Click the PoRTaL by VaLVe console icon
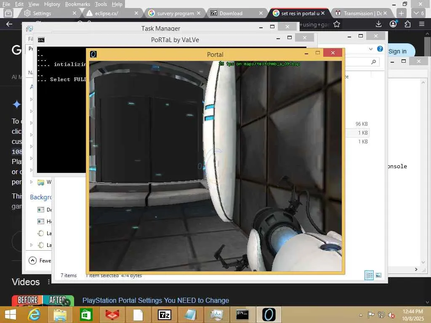The image size is (431, 323). click(x=41, y=40)
